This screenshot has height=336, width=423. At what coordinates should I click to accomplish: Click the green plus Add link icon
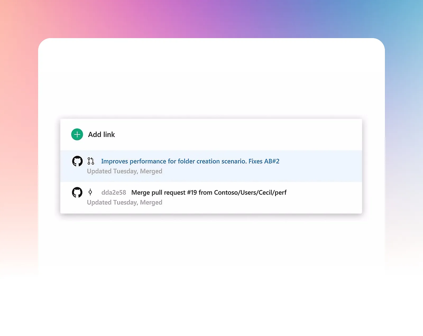tap(77, 134)
